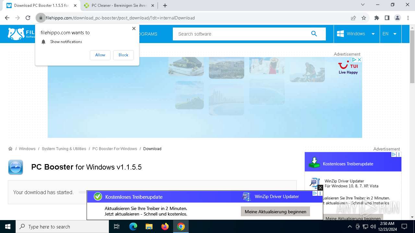The height and width of the screenshot is (233, 415).
Task: Go forward with the browser arrow
Action: point(18,18)
